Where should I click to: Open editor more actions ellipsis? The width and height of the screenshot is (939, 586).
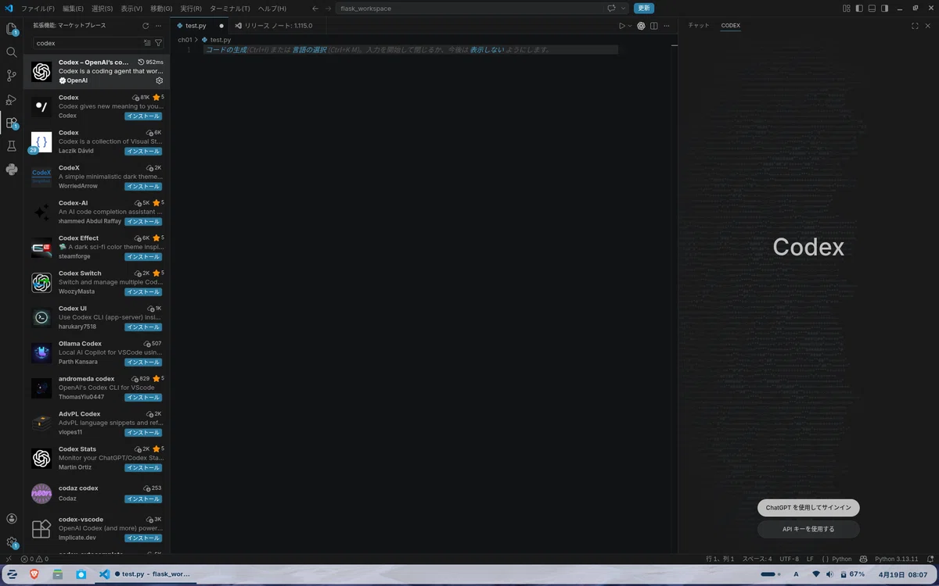point(667,26)
